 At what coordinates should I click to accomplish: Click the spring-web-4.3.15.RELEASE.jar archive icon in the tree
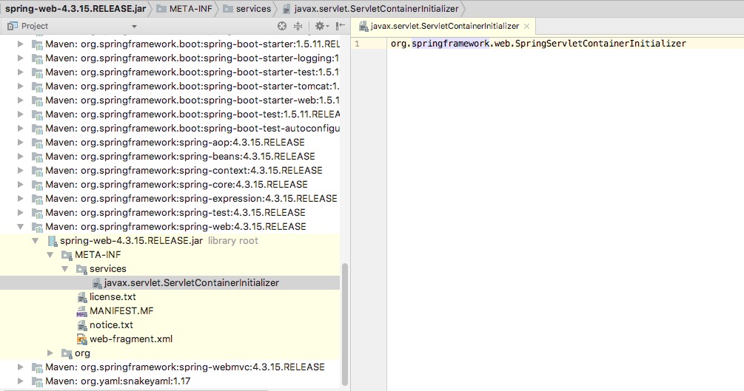[53, 241]
